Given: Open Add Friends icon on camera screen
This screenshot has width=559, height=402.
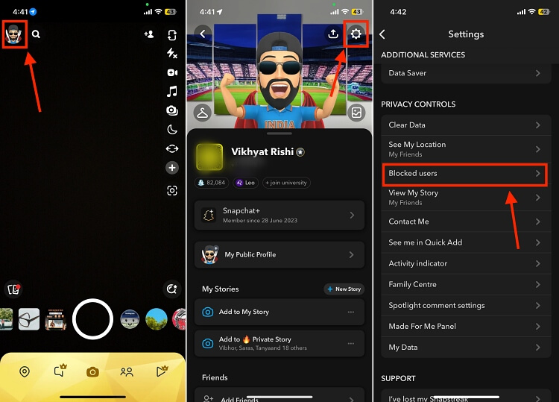Looking at the screenshot, I should pos(148,34).
